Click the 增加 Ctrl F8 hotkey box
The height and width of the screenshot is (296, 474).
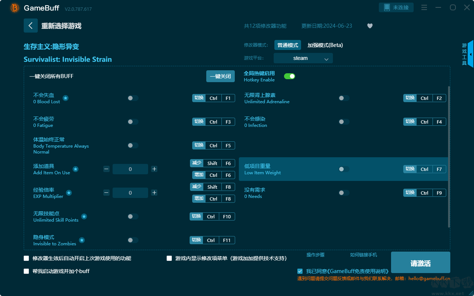[214, 199]
